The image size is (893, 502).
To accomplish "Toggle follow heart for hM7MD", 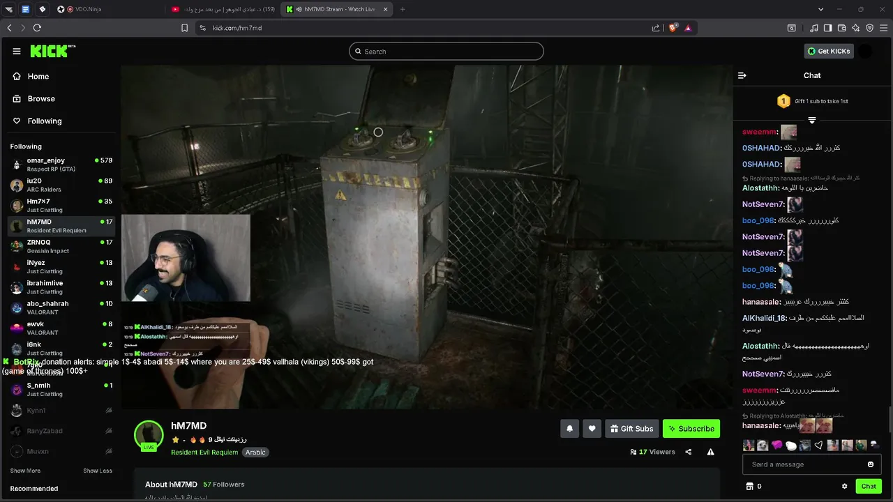I will pos(592,429).
